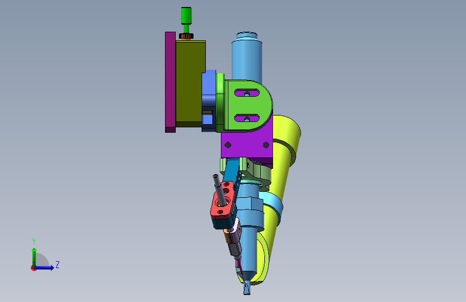
Task: Pick the magenta back plate
Action: [x=170, y=82]
